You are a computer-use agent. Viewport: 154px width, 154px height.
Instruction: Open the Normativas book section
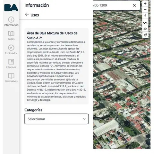pyautogui.click(x=11, y=78)
